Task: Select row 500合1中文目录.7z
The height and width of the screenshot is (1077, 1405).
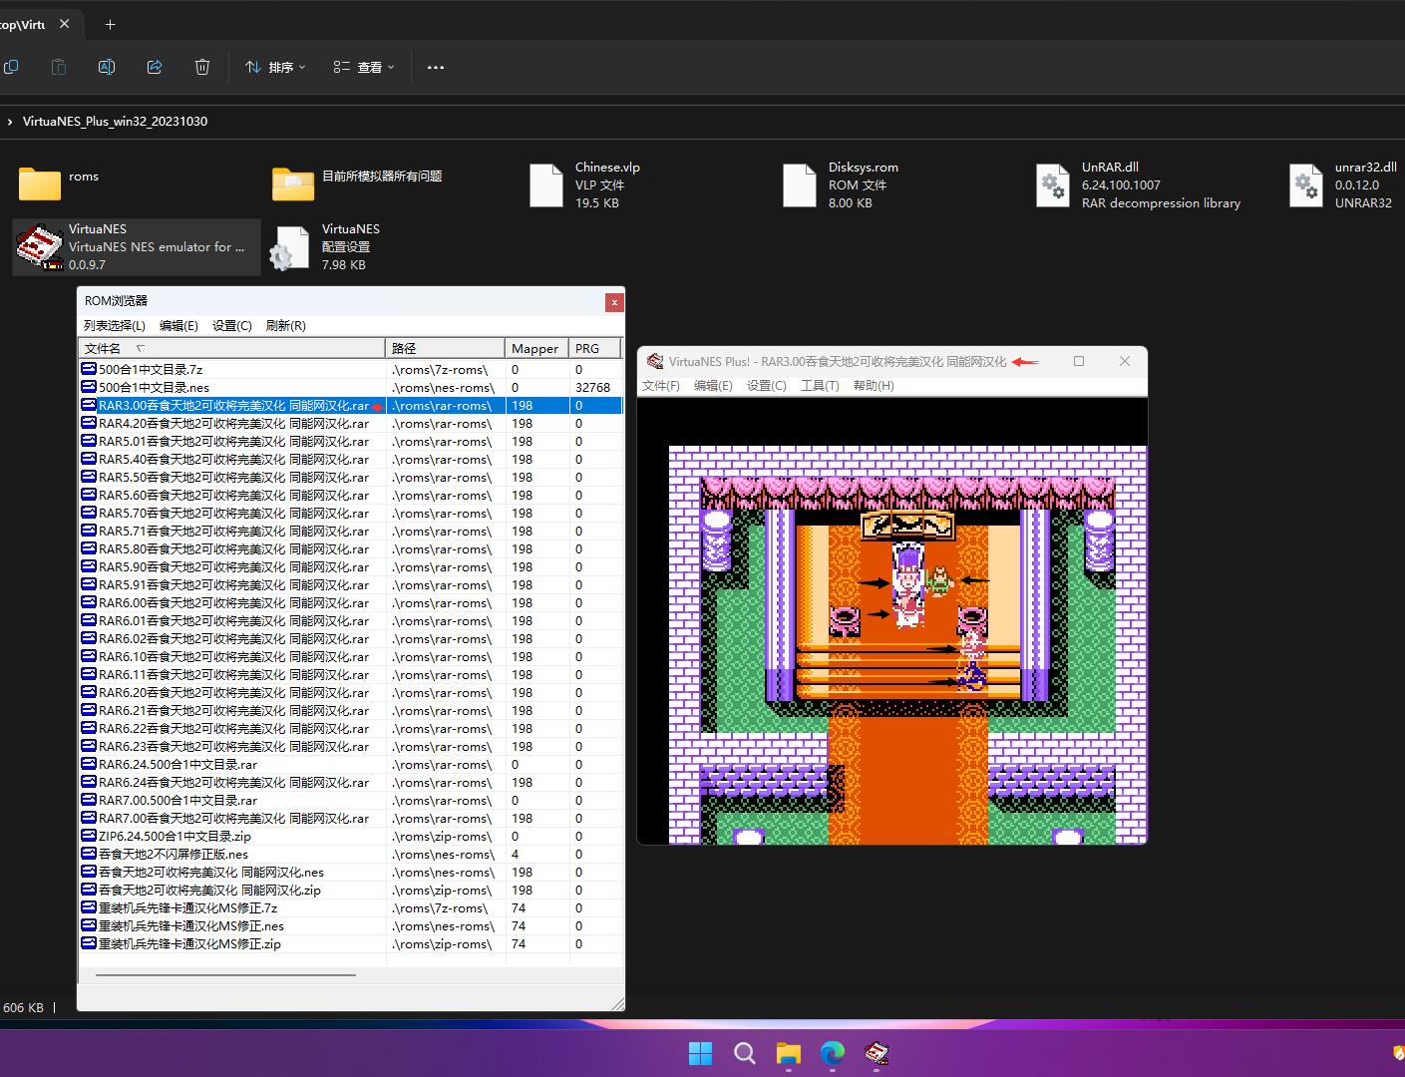Action: click(351, 369)
